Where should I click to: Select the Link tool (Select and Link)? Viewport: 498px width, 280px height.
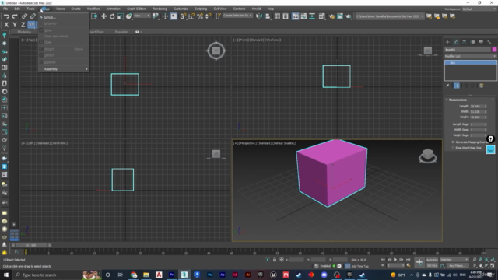pyautogui.click(x=24, y=16)
